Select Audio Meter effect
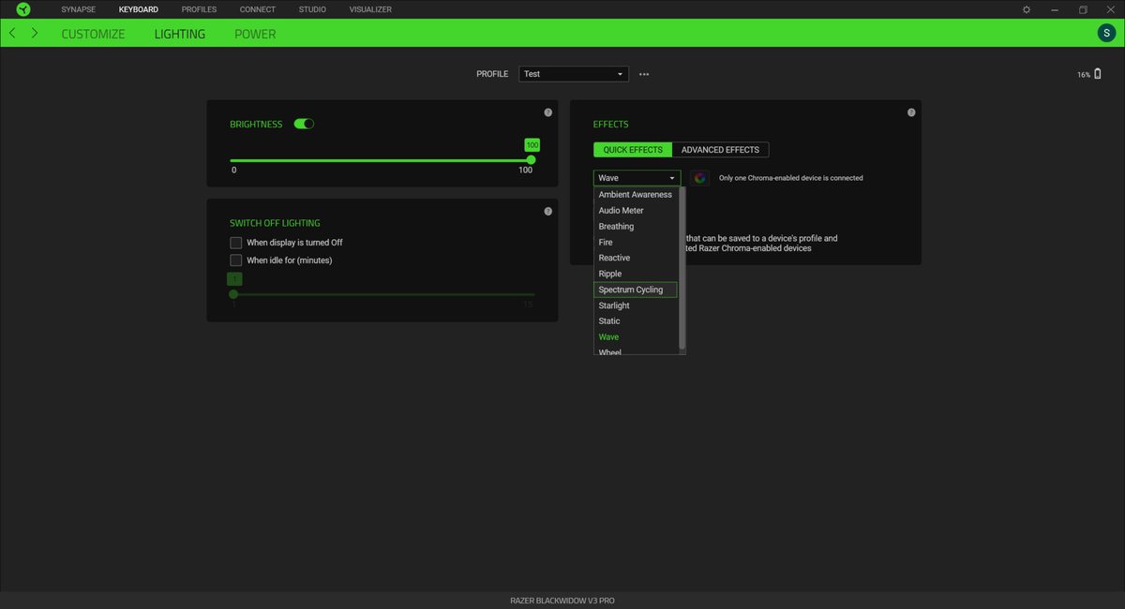The image size is (1125, 609). (636, 211)
